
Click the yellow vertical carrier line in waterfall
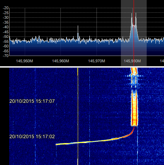tap(78, 116)
